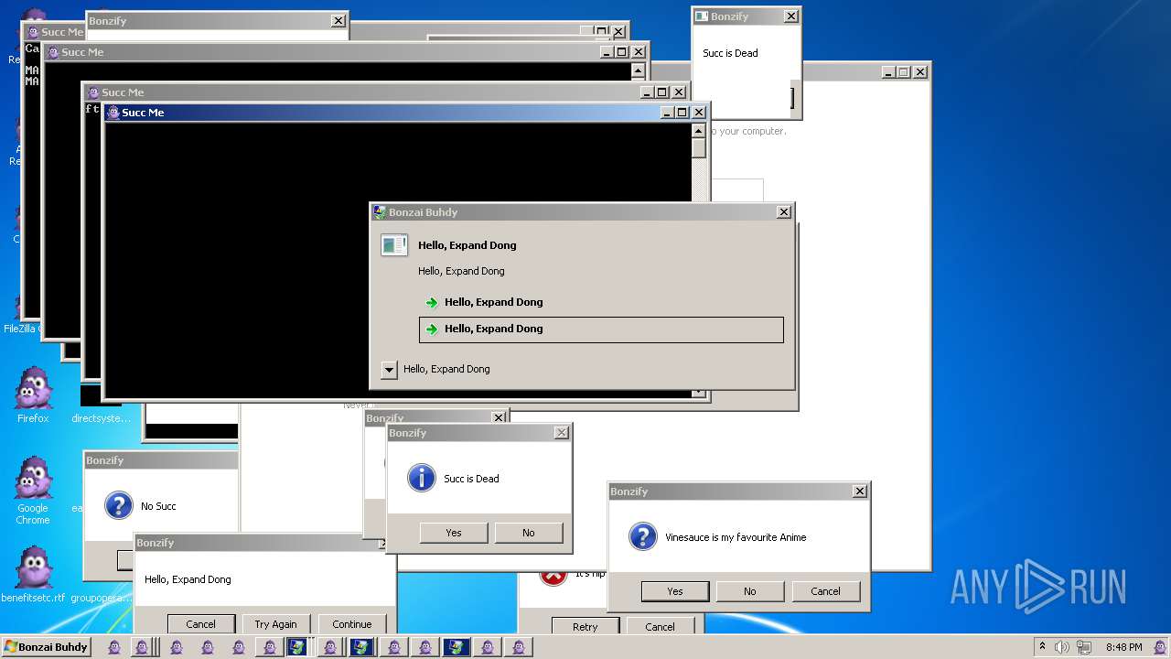Viewport: 1171px width, 659px height.
Task: Close the Vinesauce Bonzify dialog
Action: 859,492
